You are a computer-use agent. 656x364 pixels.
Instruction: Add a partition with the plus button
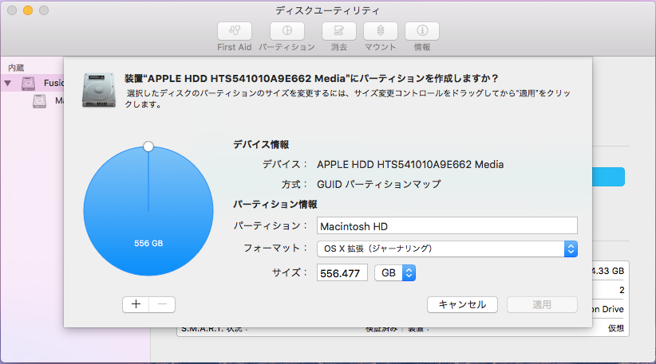coord(136,304)
